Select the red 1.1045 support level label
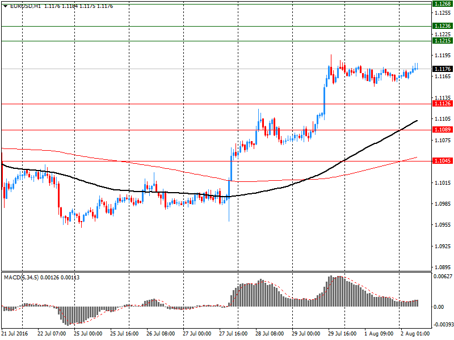The width and height of the screenshot is (454, 340). [x=443, y=161]
